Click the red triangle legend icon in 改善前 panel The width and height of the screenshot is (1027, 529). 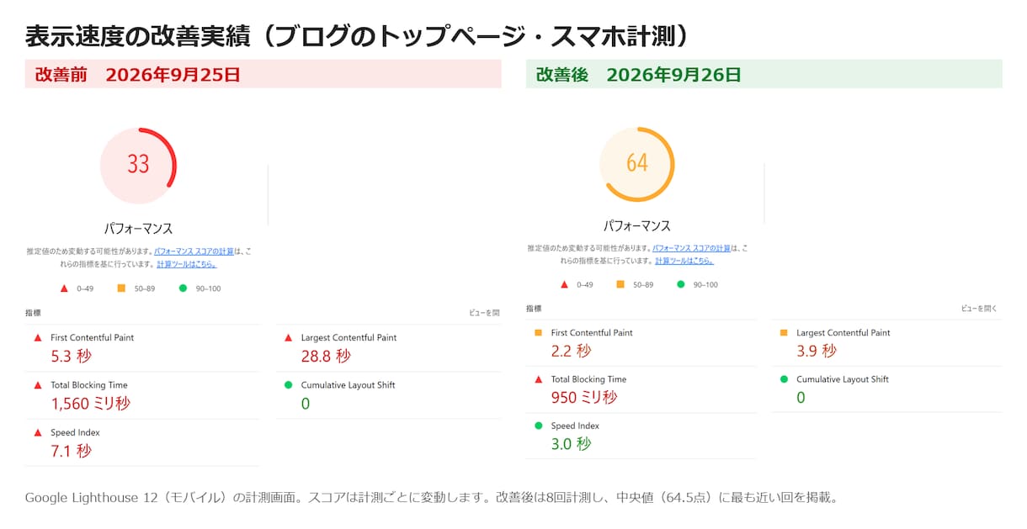[x=63, y=288]
